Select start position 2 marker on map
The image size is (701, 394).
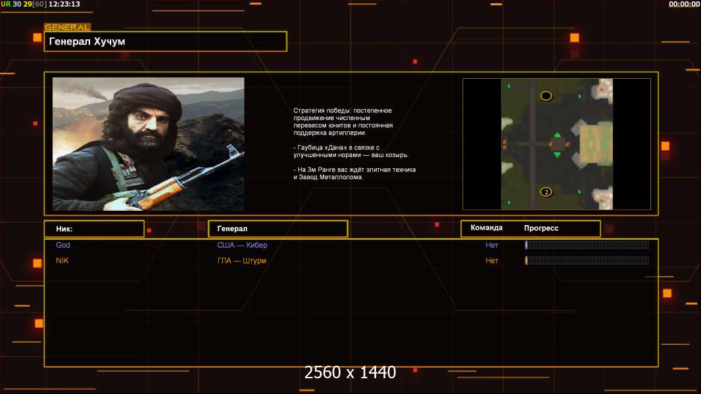click(546, 192)
